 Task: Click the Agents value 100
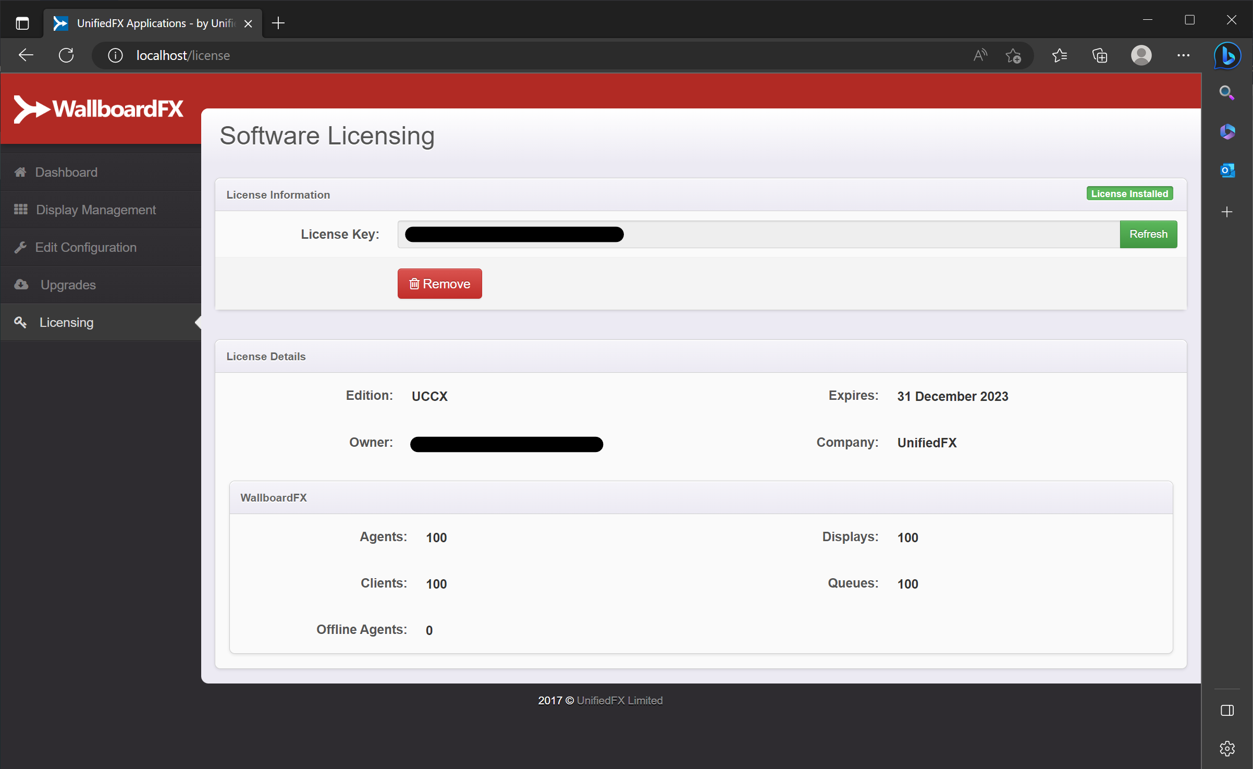coord(436,538)
